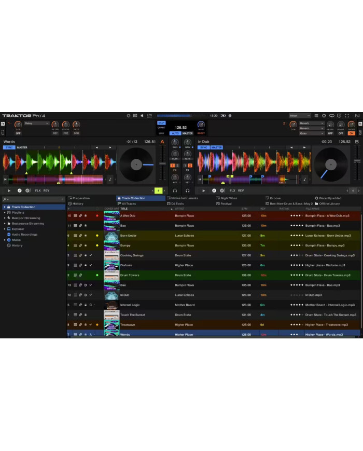Click the headphone cue icon for deck A
The image size is (363, 451).
click(x=175, y=190)
